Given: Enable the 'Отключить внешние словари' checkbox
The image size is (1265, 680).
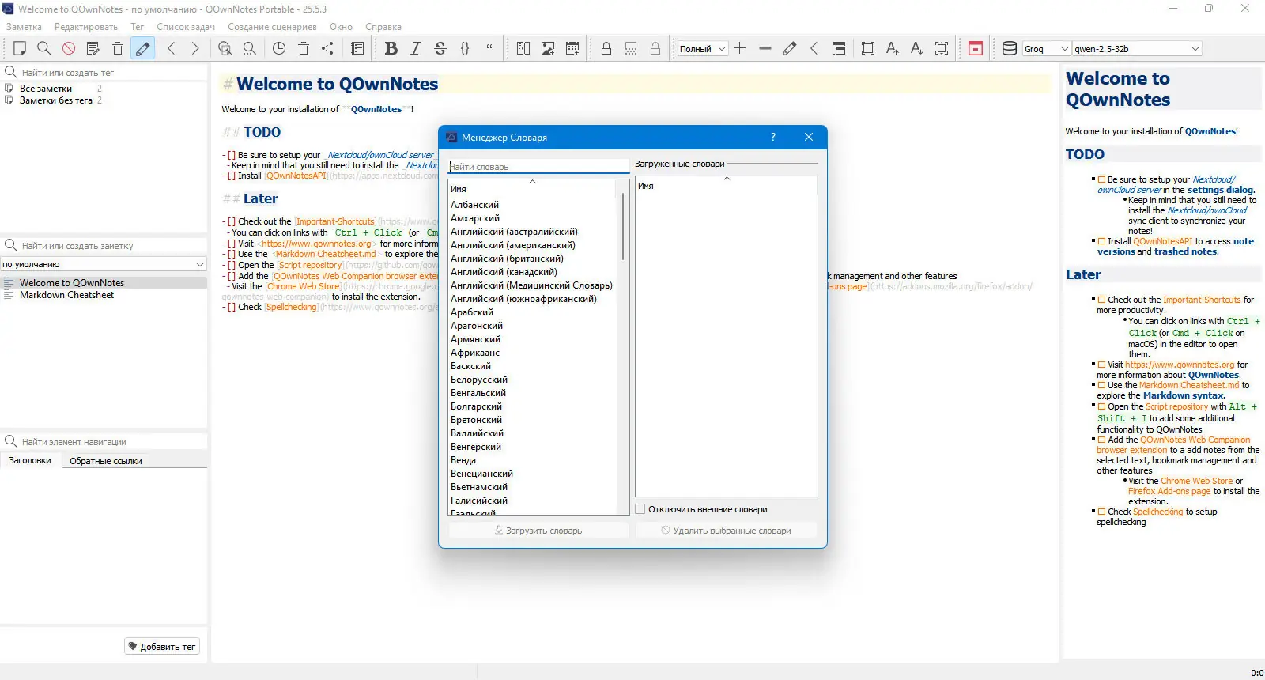Looking at the screenshot, I should 640,509.
